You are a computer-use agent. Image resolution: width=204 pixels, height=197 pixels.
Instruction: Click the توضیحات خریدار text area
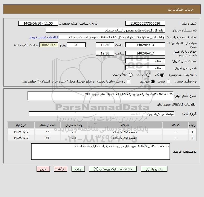100,152
